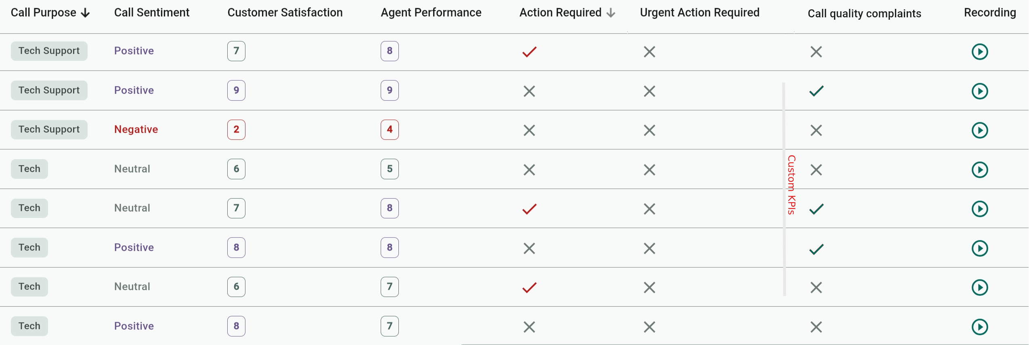
Task: Click green complaints checkmark in second row
Action: click(816, 91)
